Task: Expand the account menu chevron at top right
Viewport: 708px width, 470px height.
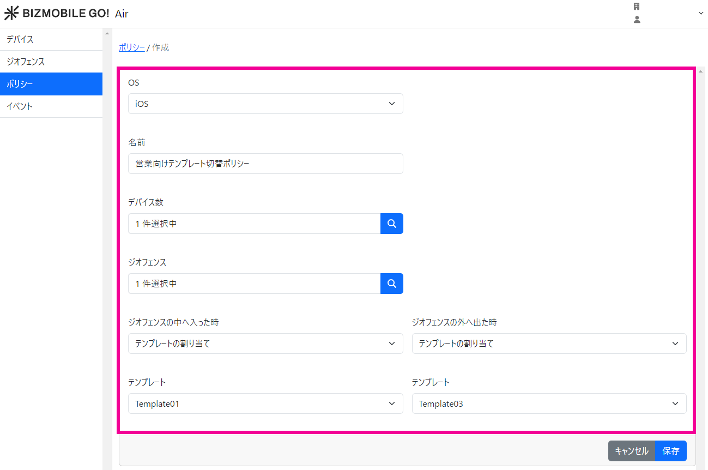Action: tap(701, 13)
